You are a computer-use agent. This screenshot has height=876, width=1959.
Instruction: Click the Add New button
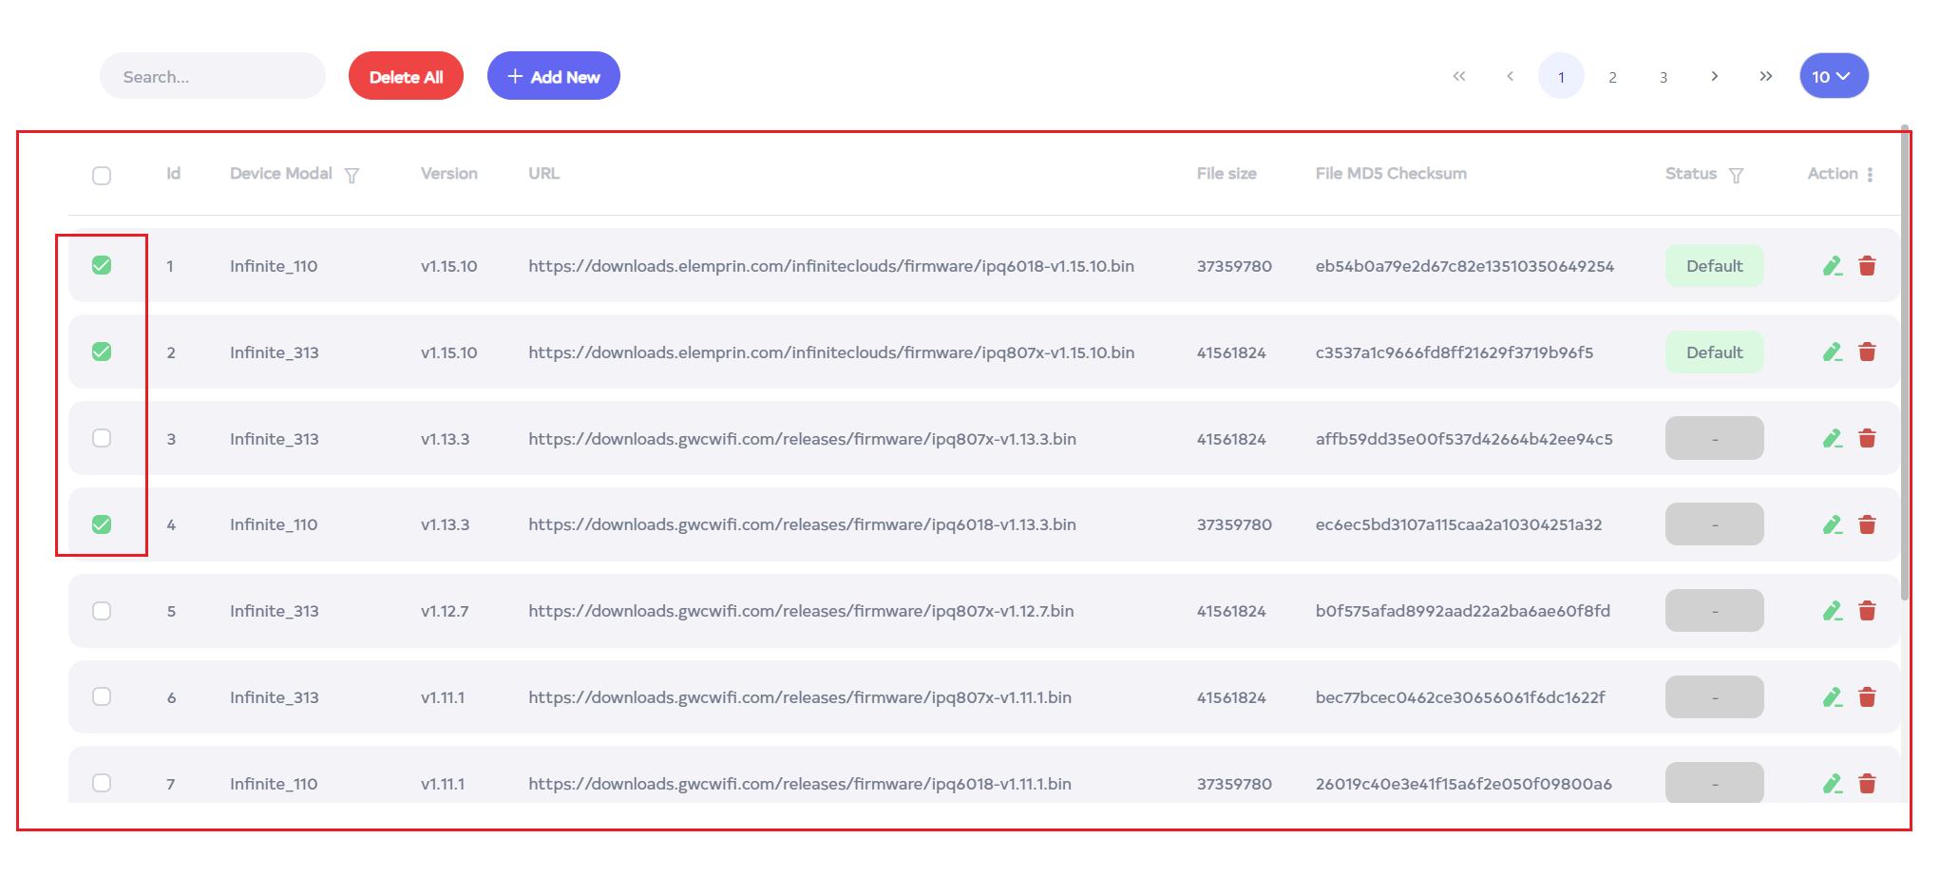(x=553, y=76)
